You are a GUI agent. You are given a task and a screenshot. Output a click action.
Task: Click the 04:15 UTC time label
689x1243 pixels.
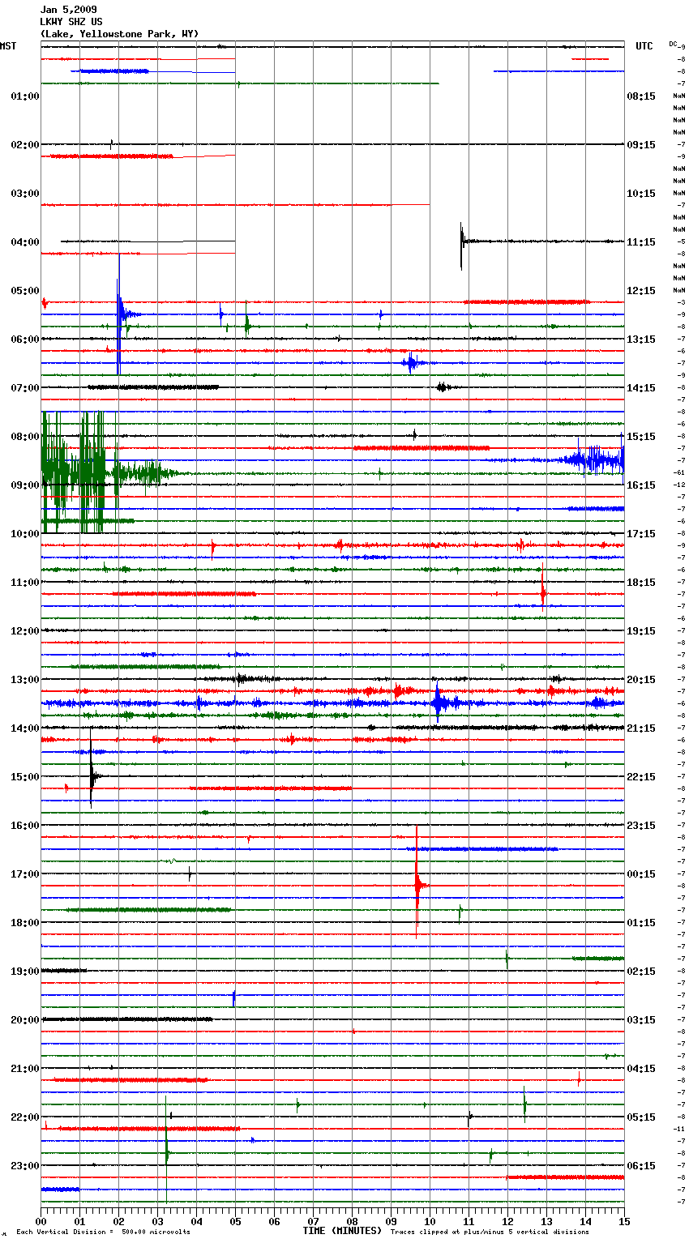point(641,1069)
